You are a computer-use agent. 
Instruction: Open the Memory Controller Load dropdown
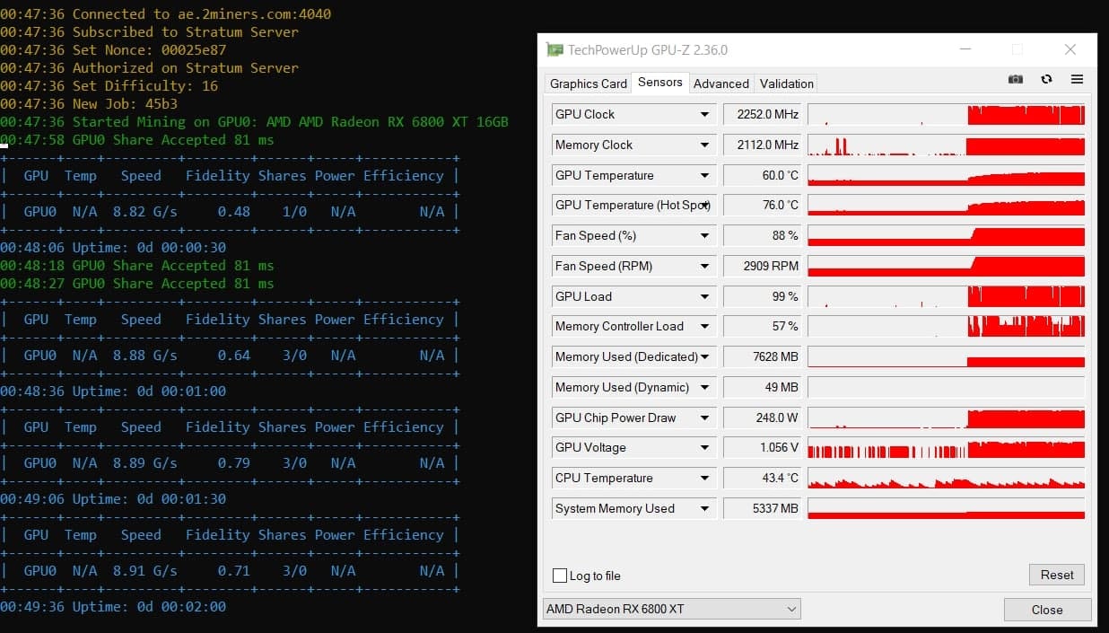[x=704, y=326]
